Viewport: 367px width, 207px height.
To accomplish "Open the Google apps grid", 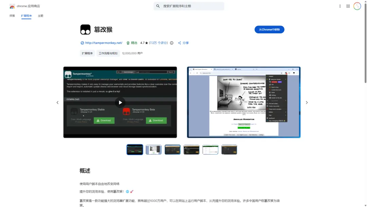I will (x=348, y=6).
